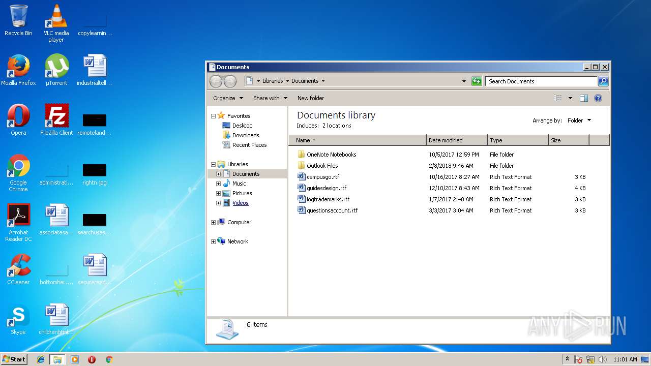
Task: Click Chrome icon in taskbar
Action: (x=109, y=359)
